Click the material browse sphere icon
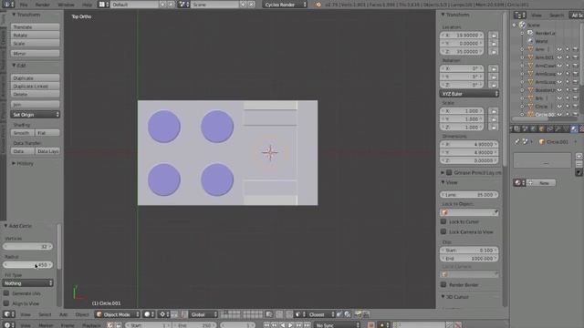Viewport: 584px width, 328px height. point(519,182)
